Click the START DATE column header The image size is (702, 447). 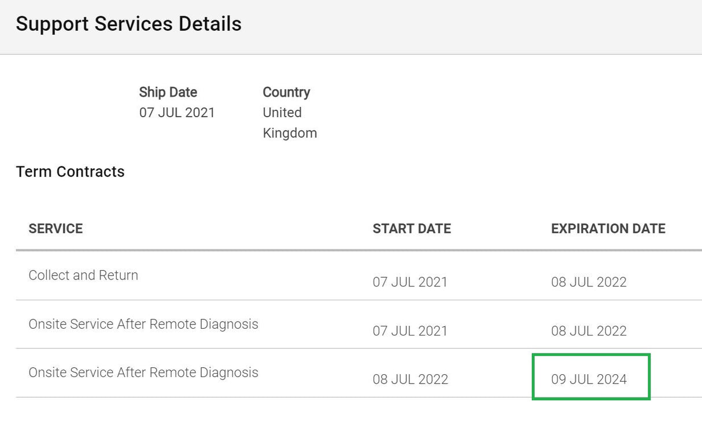coord(412,229)
